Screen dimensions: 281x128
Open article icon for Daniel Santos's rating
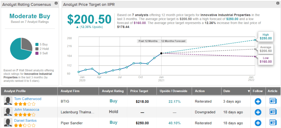tap(273, 122)
